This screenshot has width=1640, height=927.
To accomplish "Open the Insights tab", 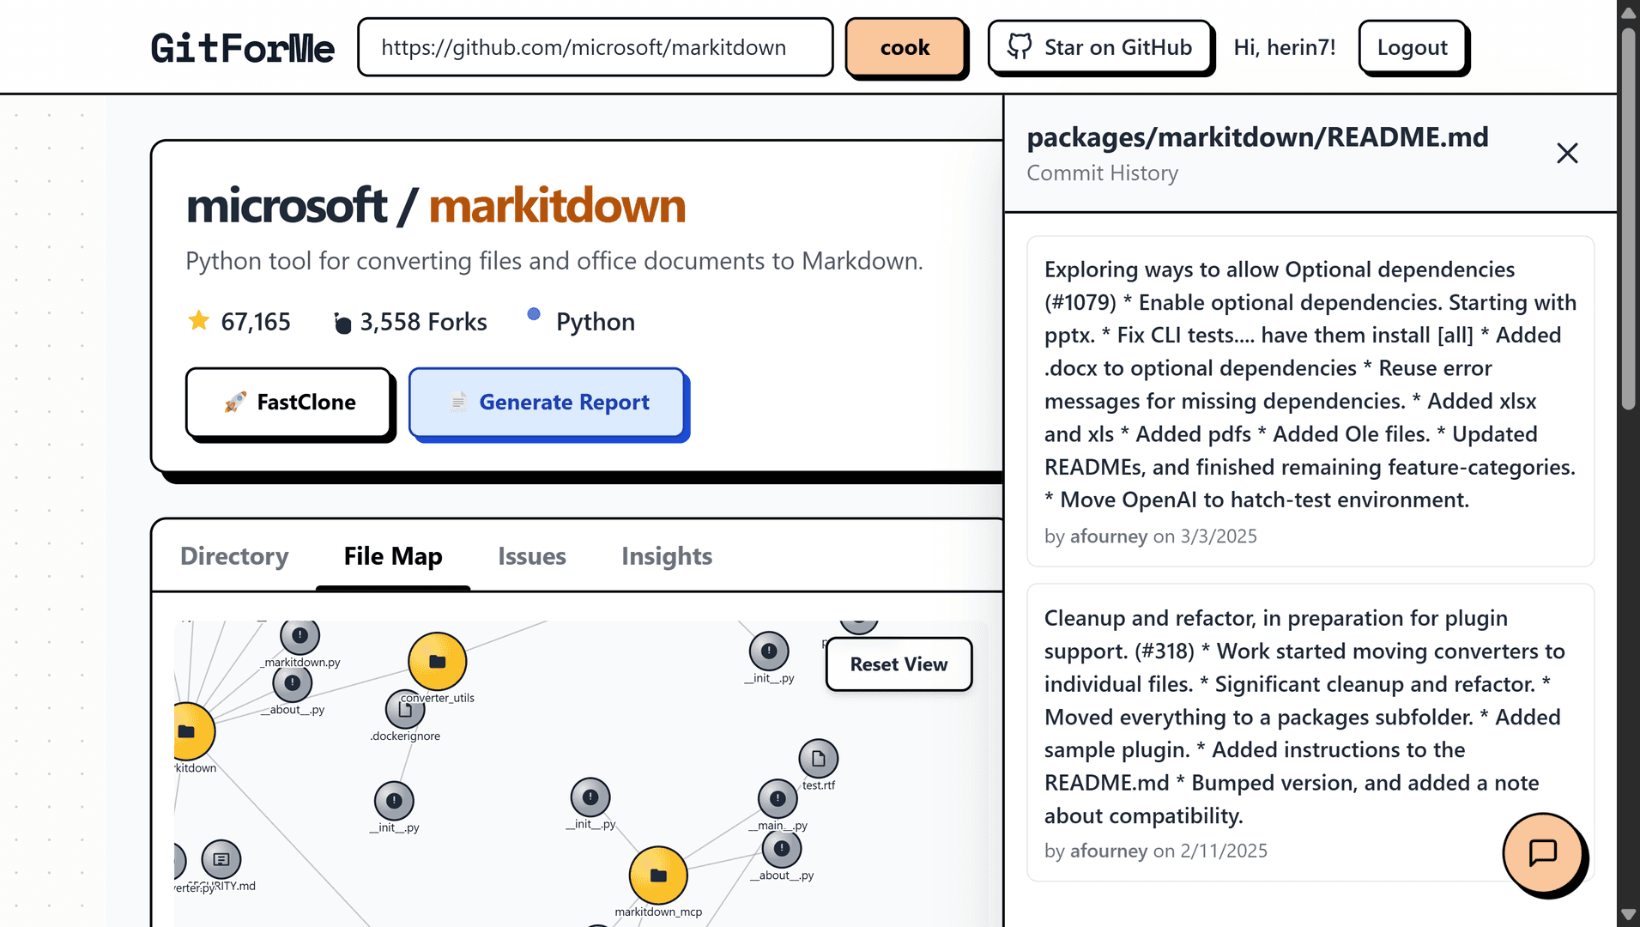I will coord(667,556).
